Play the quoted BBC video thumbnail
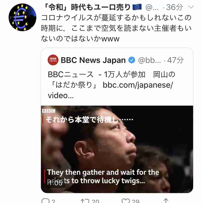This screenshot has height=203, width=202. coord(117,149)
